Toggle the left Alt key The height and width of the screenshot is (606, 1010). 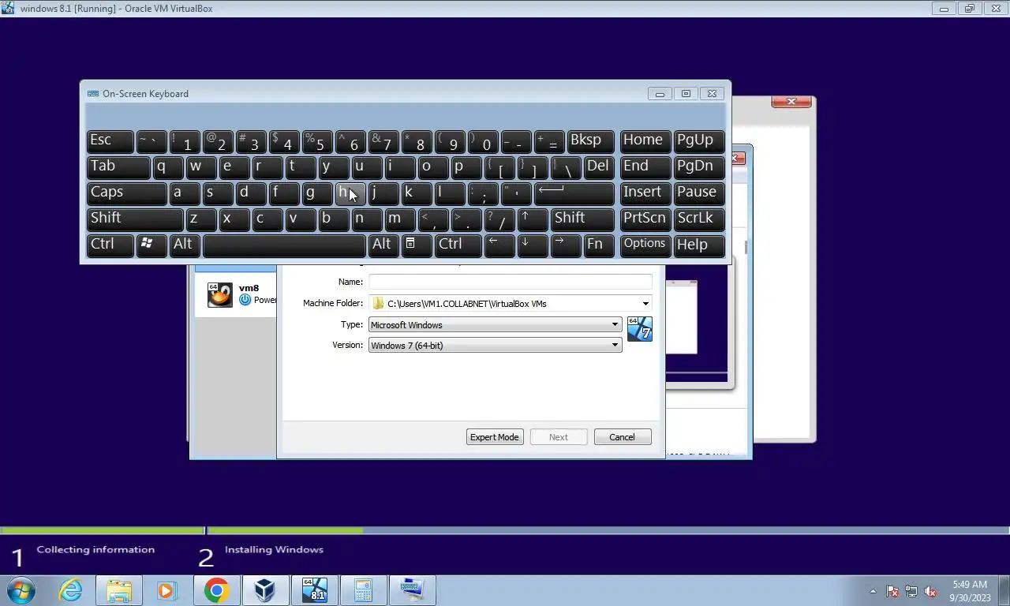184,245
